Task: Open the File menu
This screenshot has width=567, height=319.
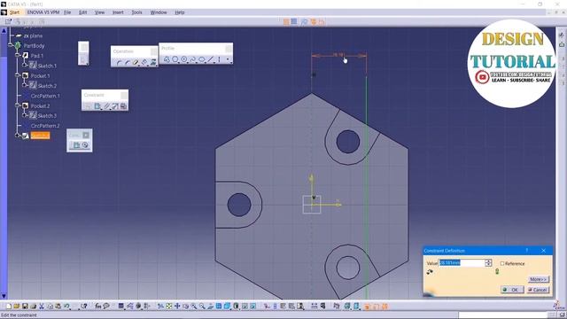Action: [x=67, y=12]
